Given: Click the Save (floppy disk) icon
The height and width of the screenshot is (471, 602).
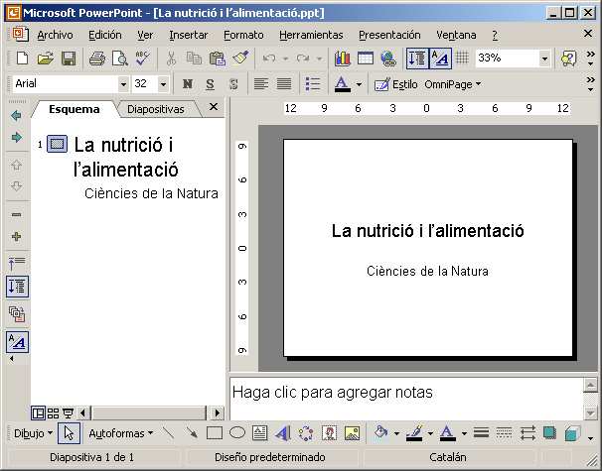Looking at the screenshot, I should tap(69, 59).
